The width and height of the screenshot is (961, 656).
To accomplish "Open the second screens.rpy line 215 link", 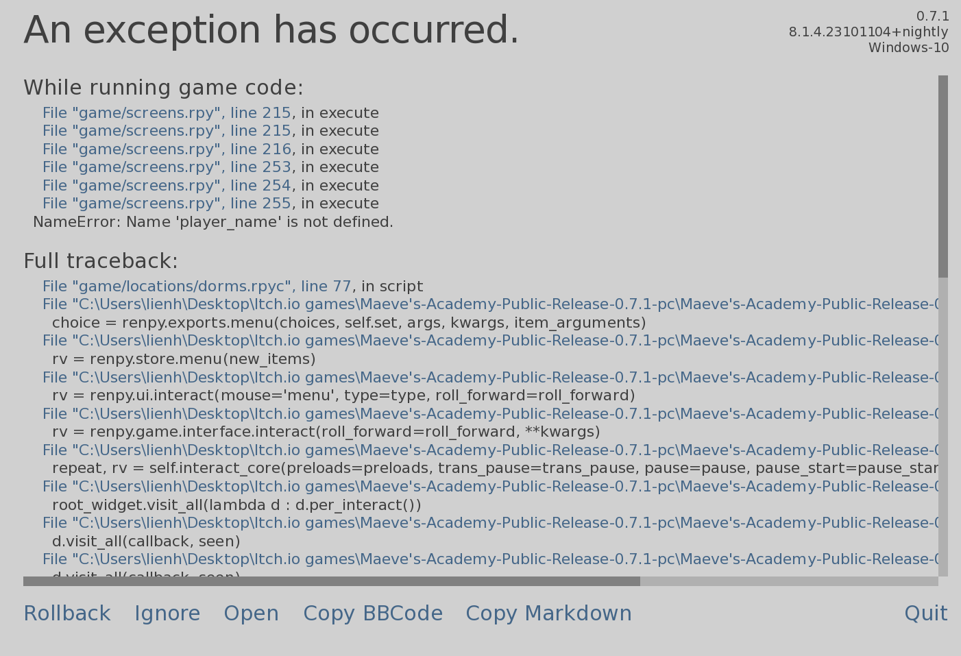I will tap(167, 131).
